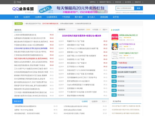
Task: Click the 券网购 red app icon
Action: pyautogui.click(x=115, y=37)
